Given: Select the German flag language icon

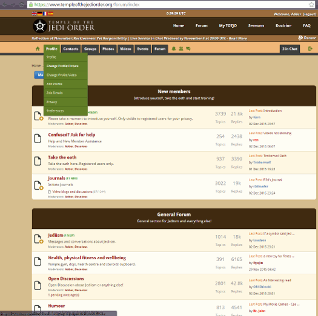Looking at the screenshot, I should tap(40, 13).
